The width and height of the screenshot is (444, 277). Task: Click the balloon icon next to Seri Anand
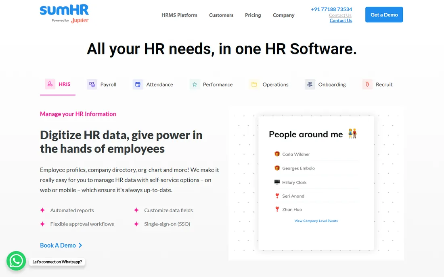coord(277,196)
